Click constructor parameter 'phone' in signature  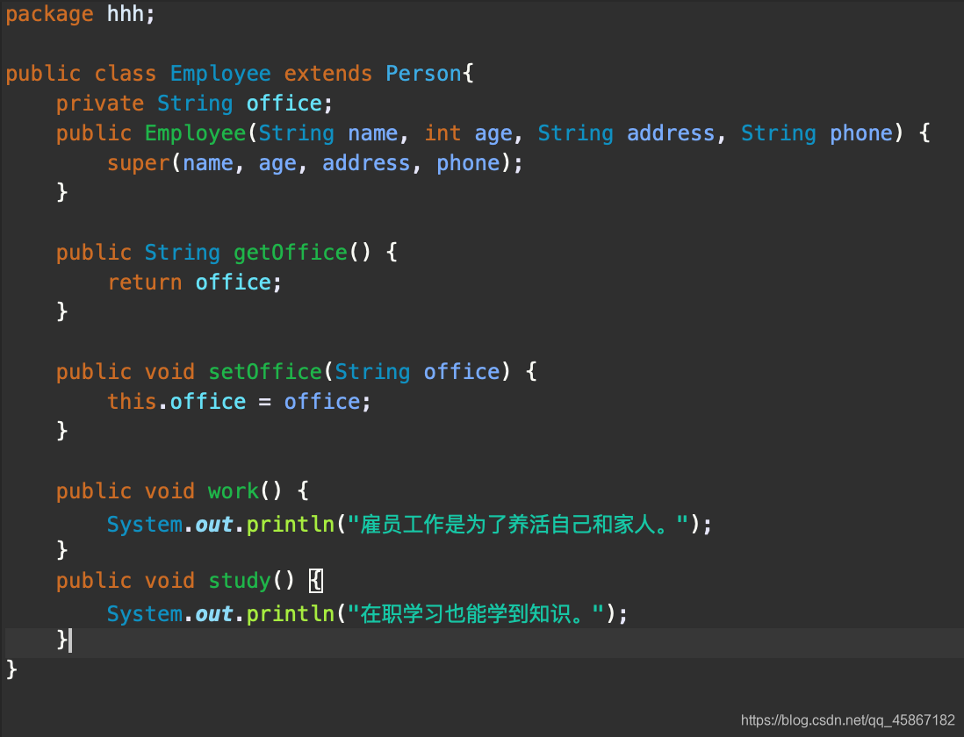click(x=861, y=134)
